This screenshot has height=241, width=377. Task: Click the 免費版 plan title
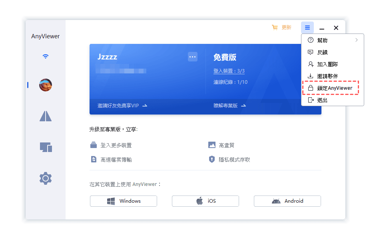coord(225,57)
